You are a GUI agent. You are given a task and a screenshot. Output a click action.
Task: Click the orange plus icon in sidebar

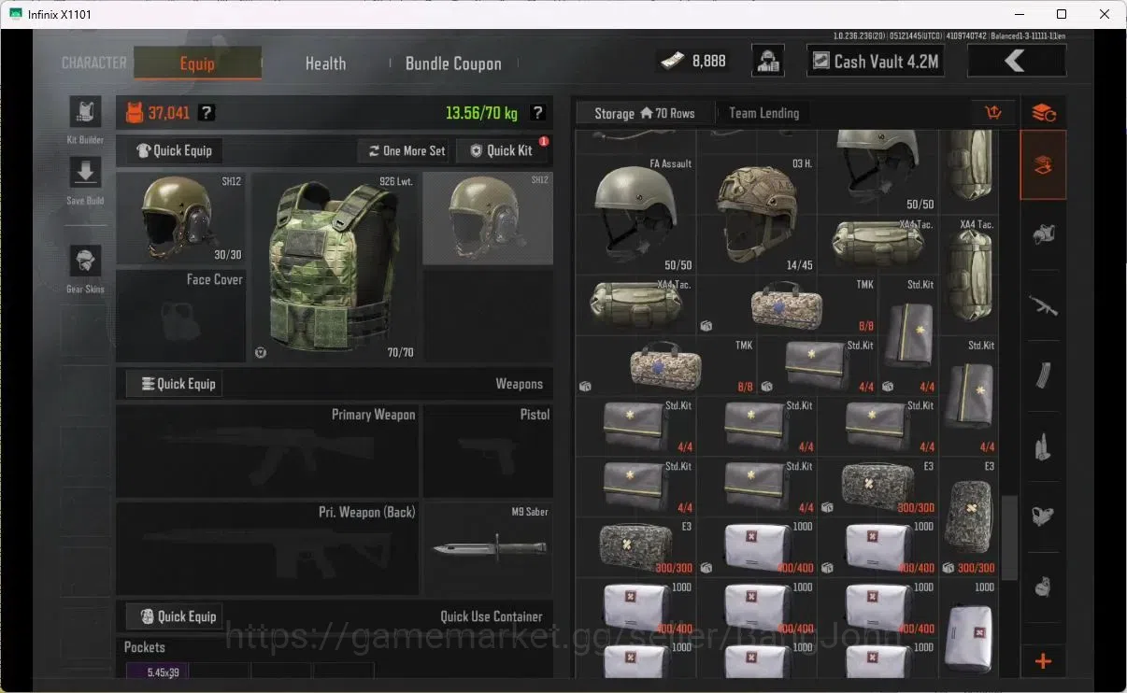click(1043, 661)
